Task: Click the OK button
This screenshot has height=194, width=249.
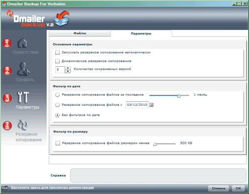Action: (x=238, y=188)
